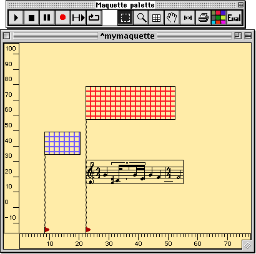Image resolution: width=256 pixels, height=254 pixels.
Task: Select the play-selection arrow icon
Action: 78,18
